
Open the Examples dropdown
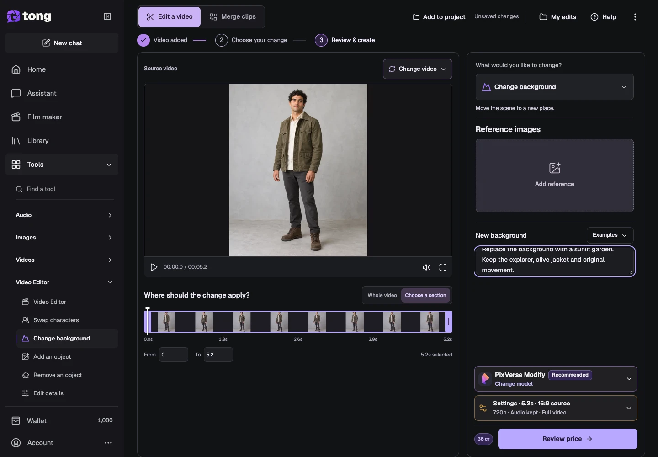610,235
